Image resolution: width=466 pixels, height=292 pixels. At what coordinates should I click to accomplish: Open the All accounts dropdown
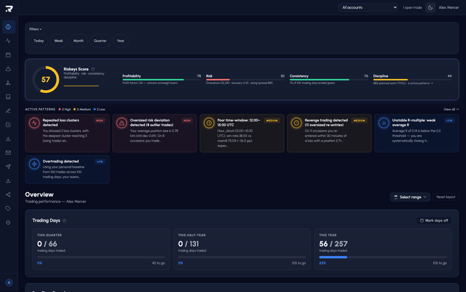pyautogui.click(x=368, y=8)
